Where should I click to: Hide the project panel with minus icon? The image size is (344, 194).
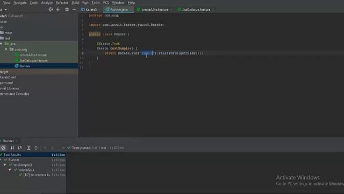click(74, 10)
